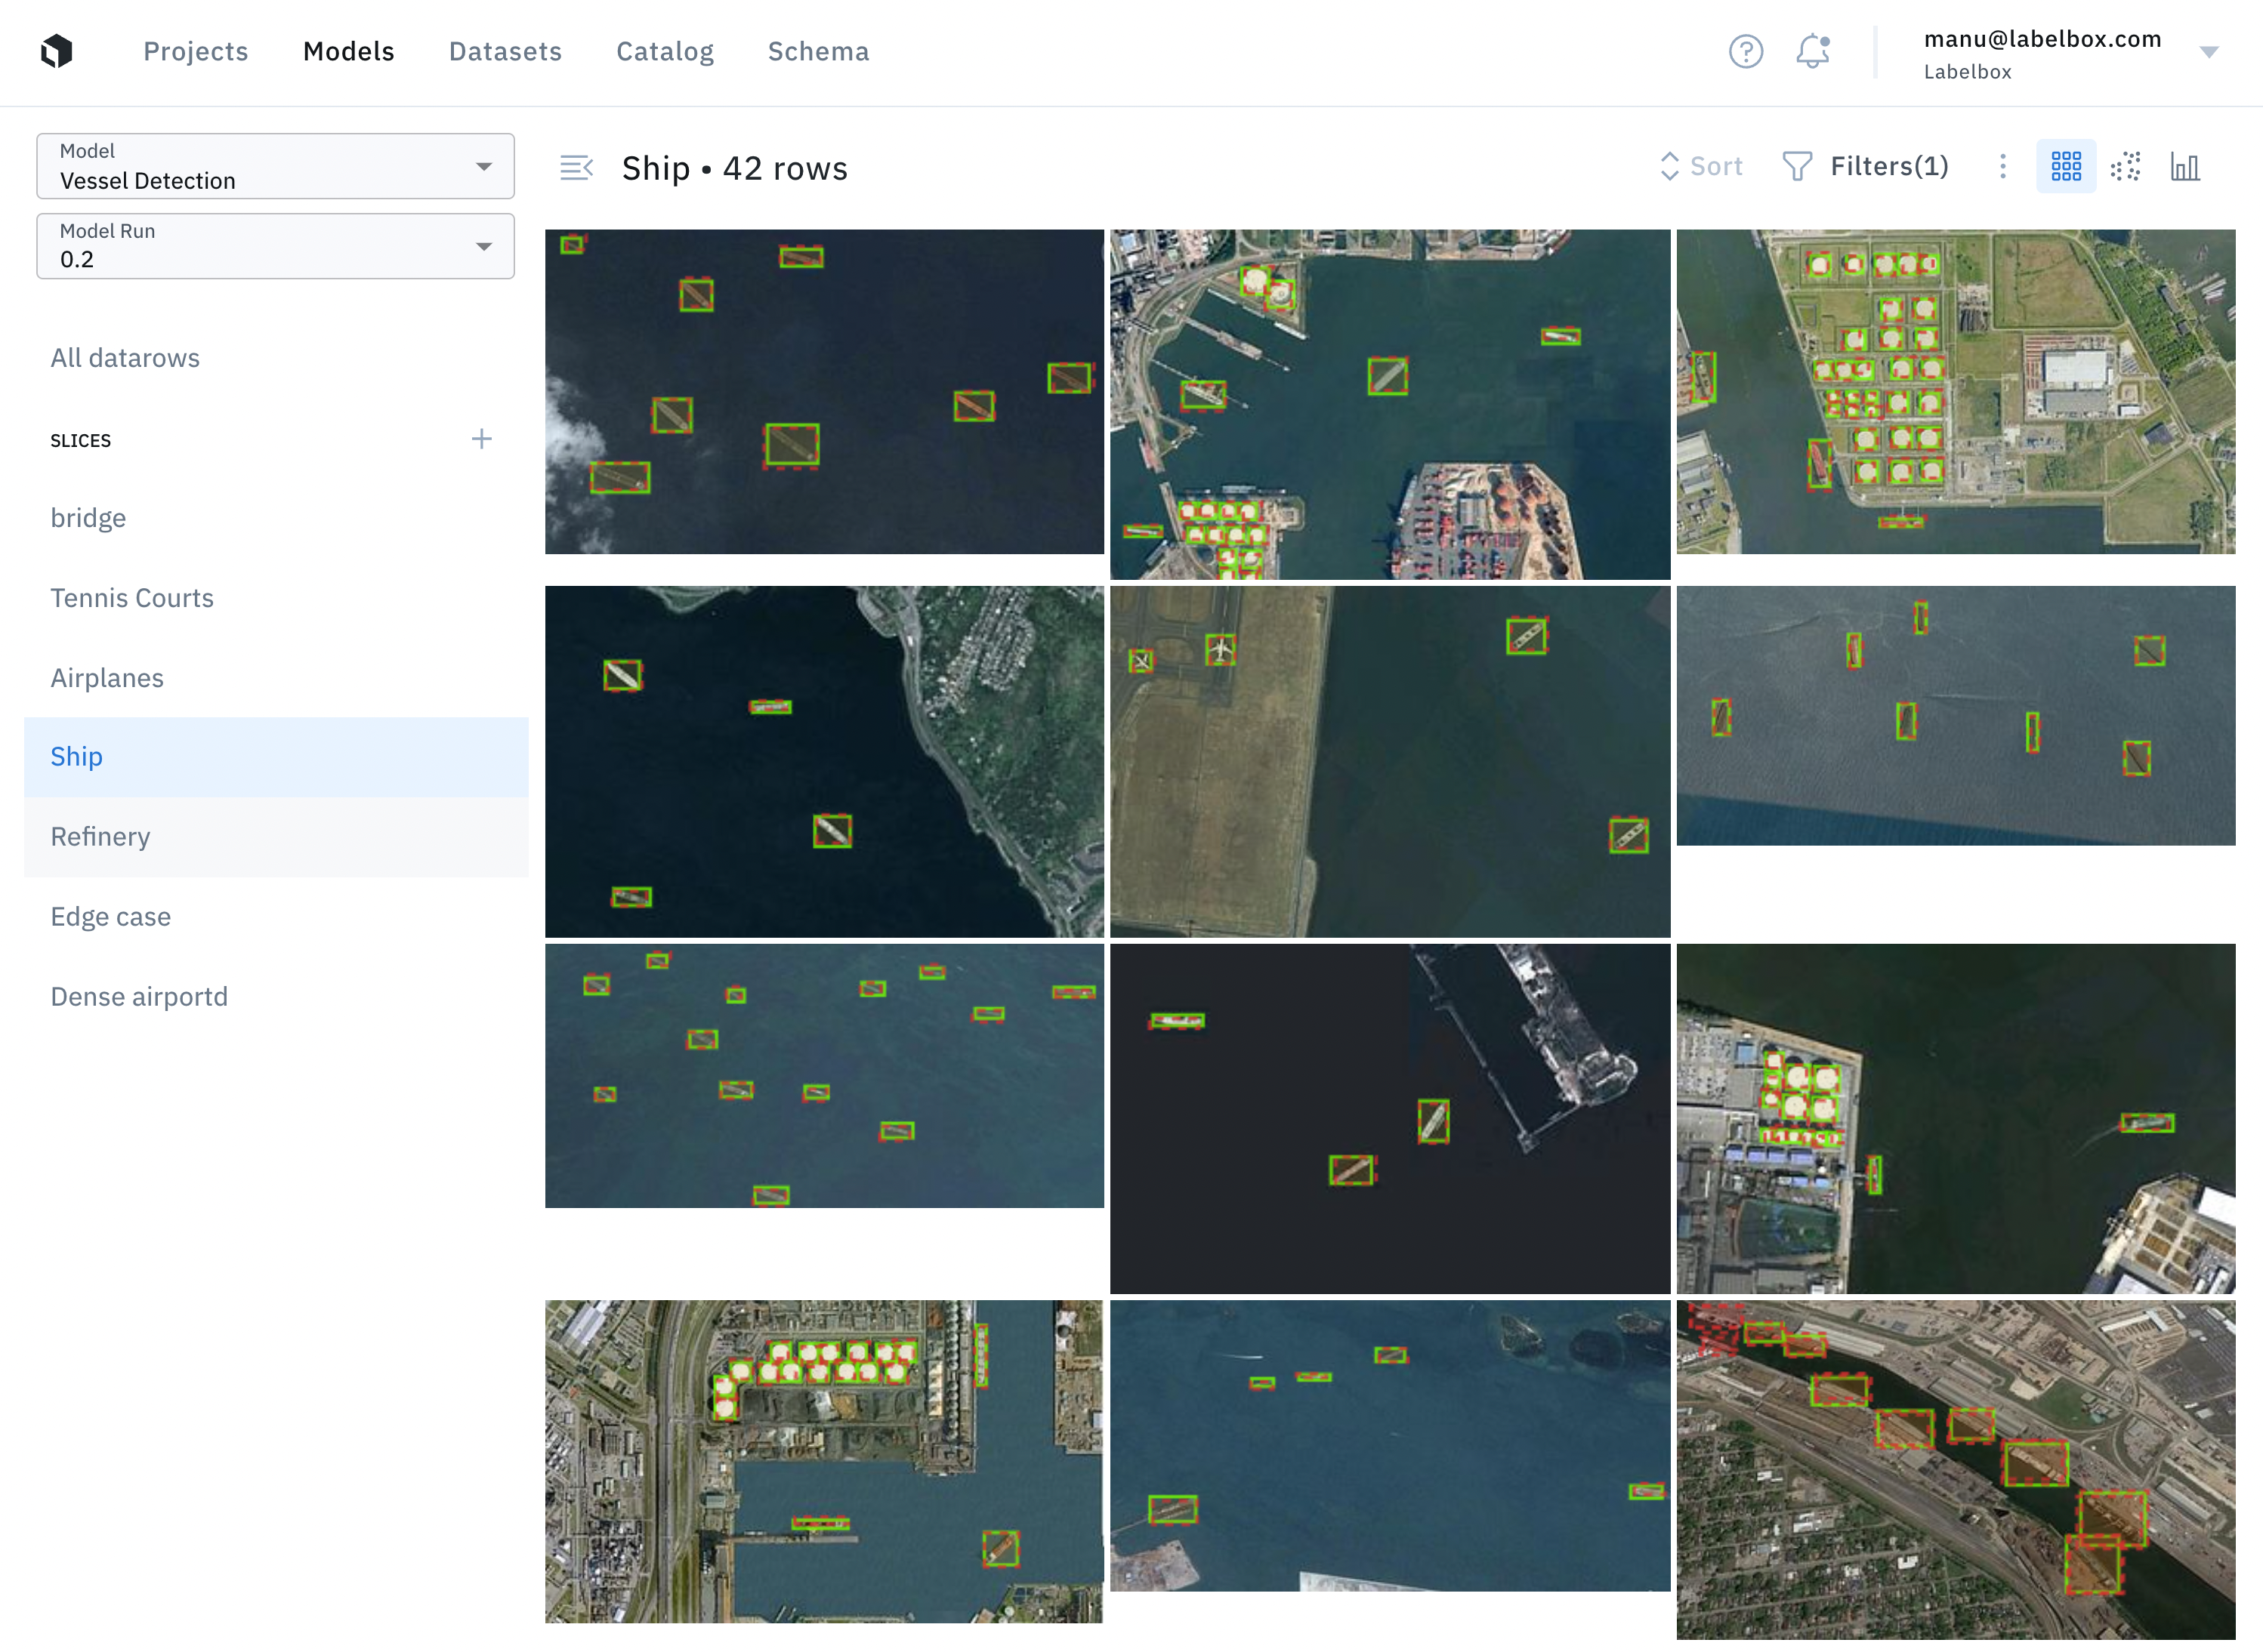
Task: Click the Labelbox logo icon
Action: click(57, 51)
